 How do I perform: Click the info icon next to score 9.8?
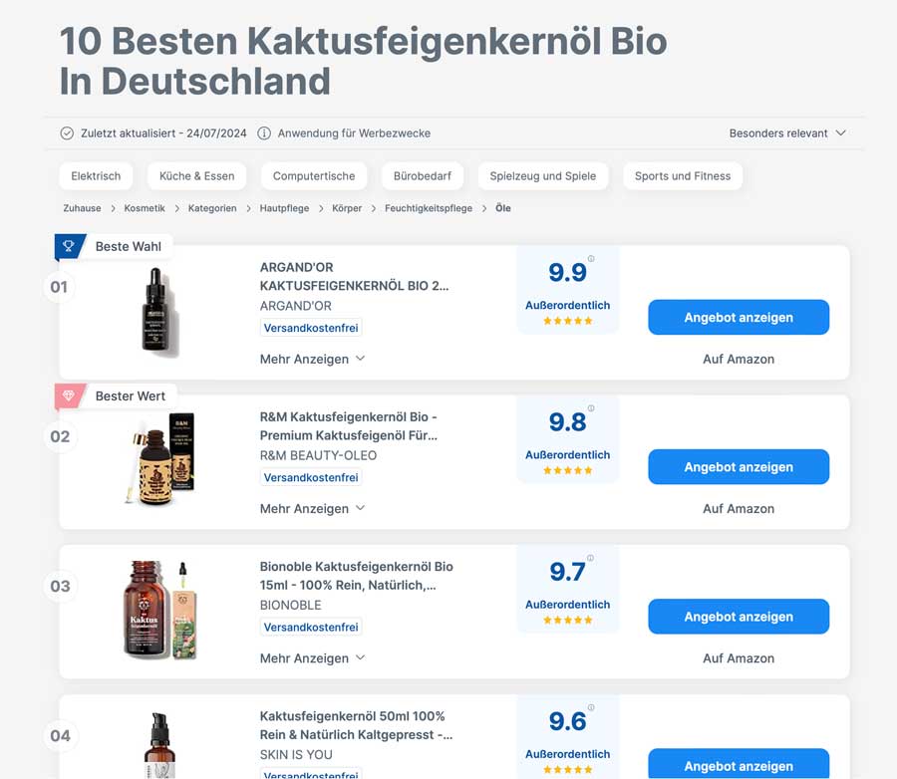[591, 408]
